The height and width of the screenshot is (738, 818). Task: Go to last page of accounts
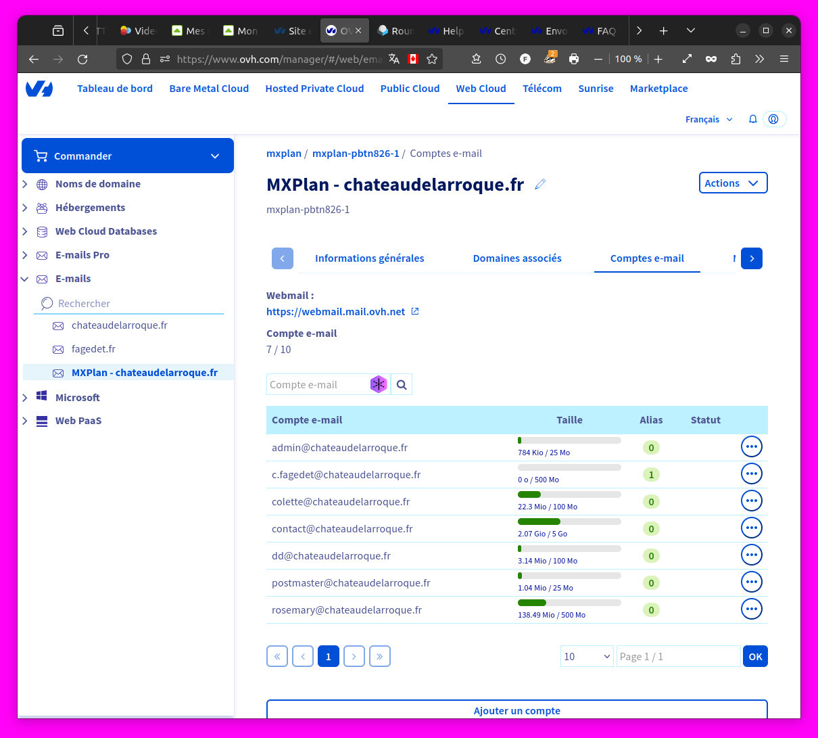[380, 656]
